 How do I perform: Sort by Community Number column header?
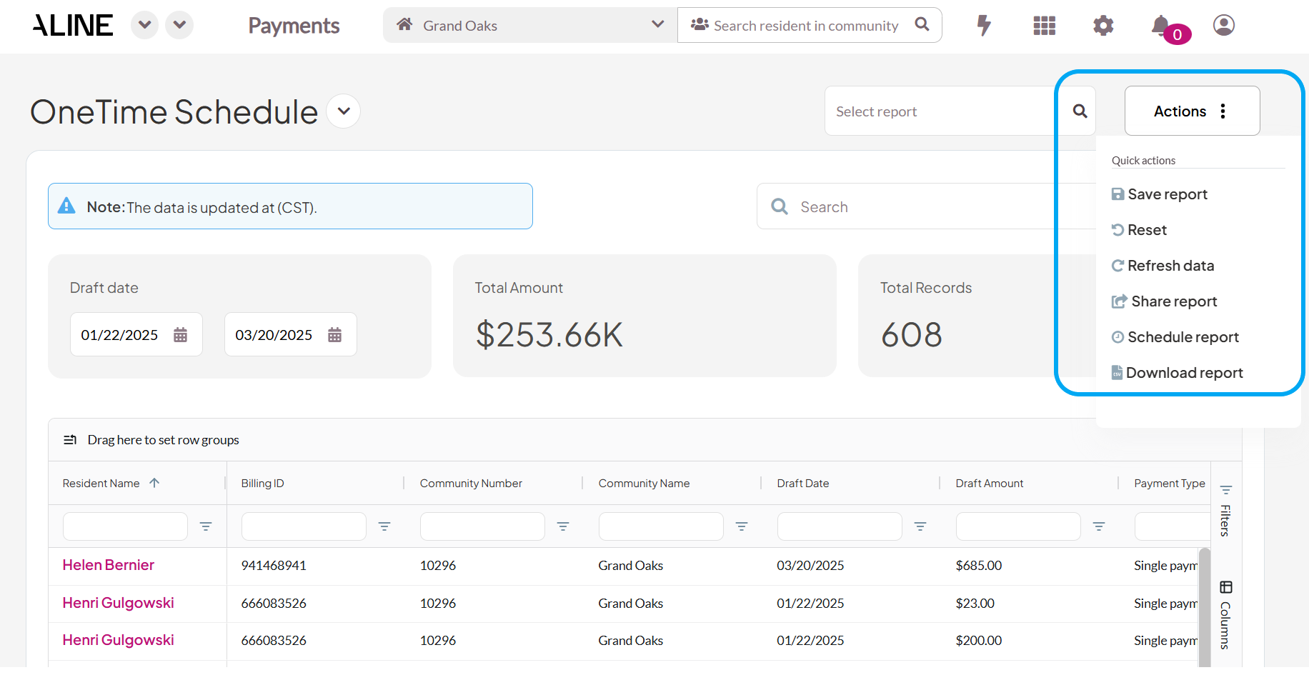pyautogui.click(x=471, y=484)
